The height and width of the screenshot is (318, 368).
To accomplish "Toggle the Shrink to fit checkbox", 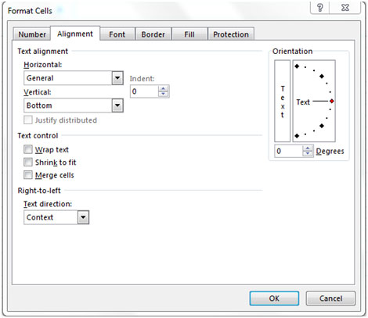I will [x=28, y=163].
